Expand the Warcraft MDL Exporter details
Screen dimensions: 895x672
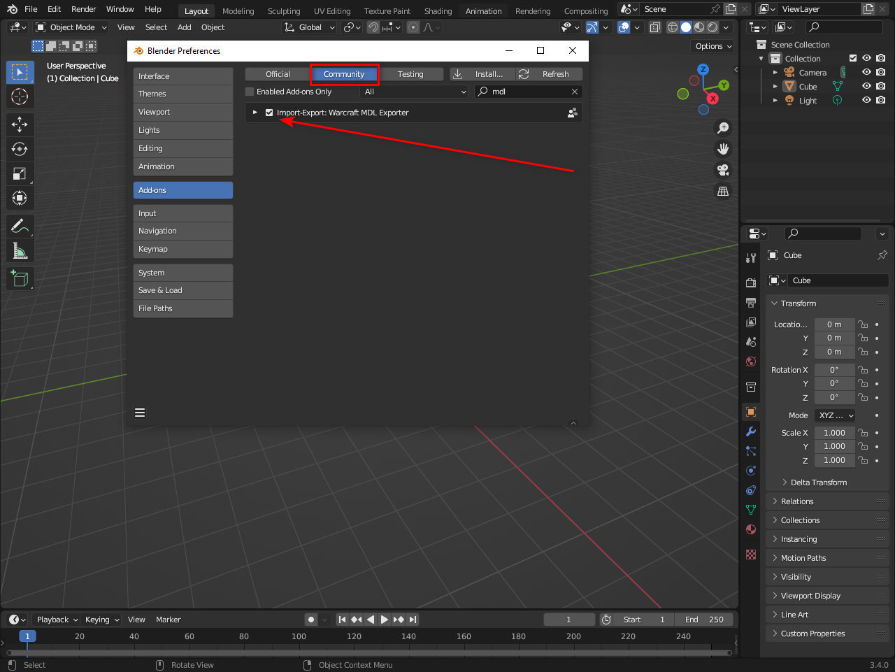coord(255,113)
